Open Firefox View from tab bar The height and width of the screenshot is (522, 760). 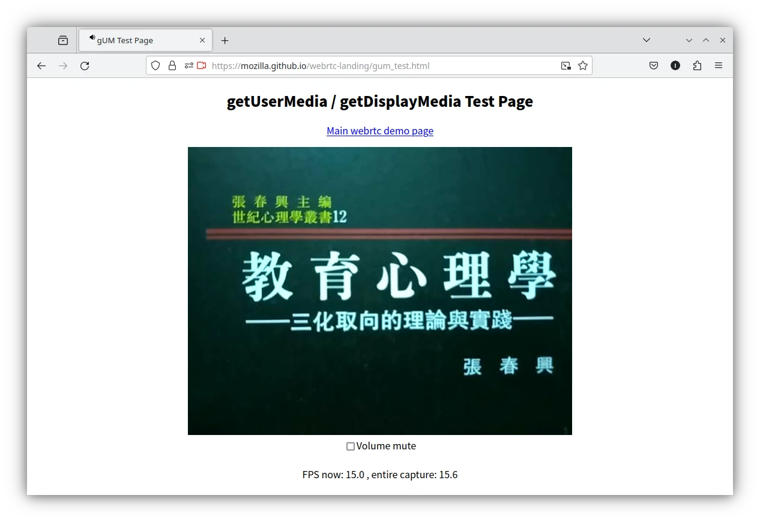[63, 40]
